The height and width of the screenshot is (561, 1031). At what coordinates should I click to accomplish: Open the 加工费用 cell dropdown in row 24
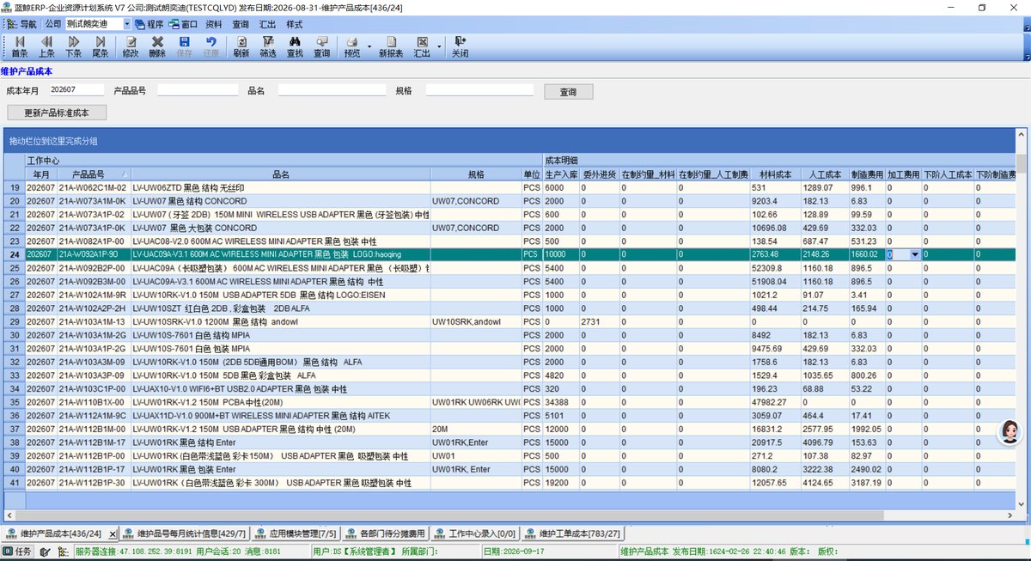point(915,254)
